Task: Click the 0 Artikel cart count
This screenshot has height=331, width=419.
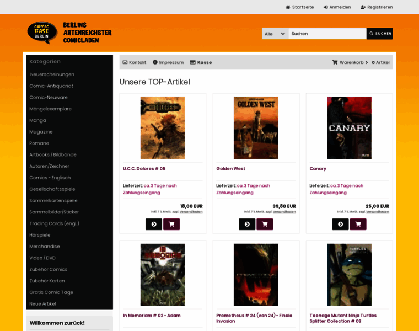Action: (x=380, y=62)
